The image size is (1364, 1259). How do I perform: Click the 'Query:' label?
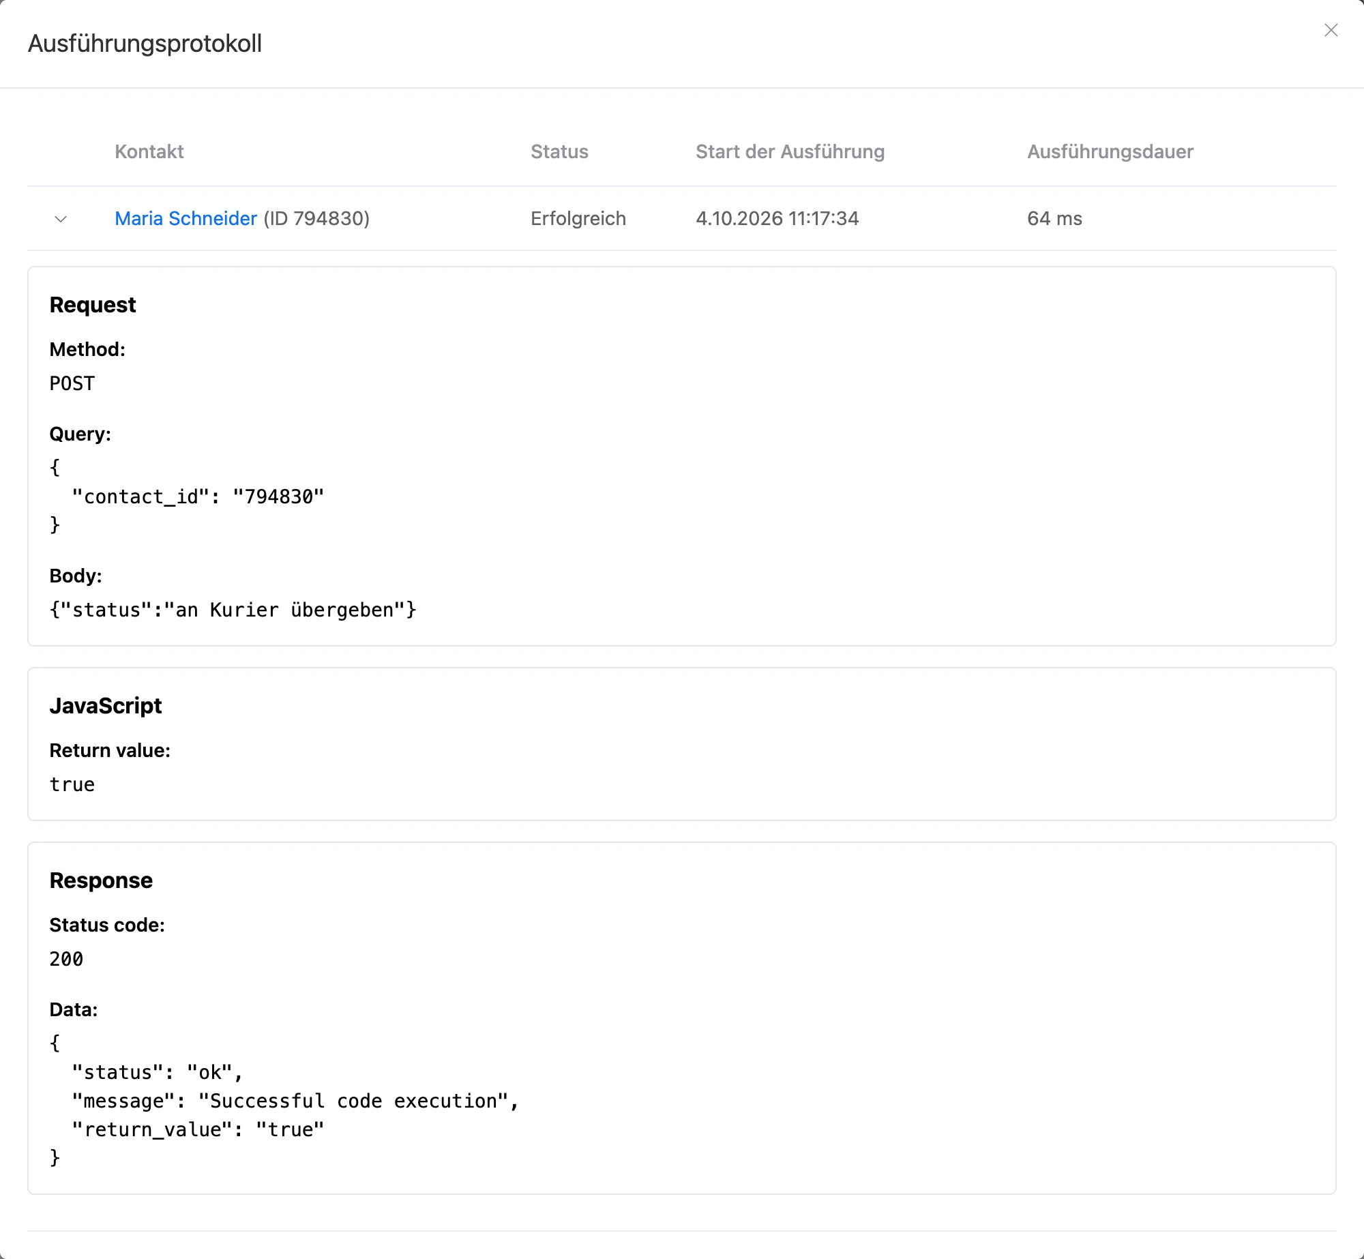pyautogui.click(x=80, y=434)
